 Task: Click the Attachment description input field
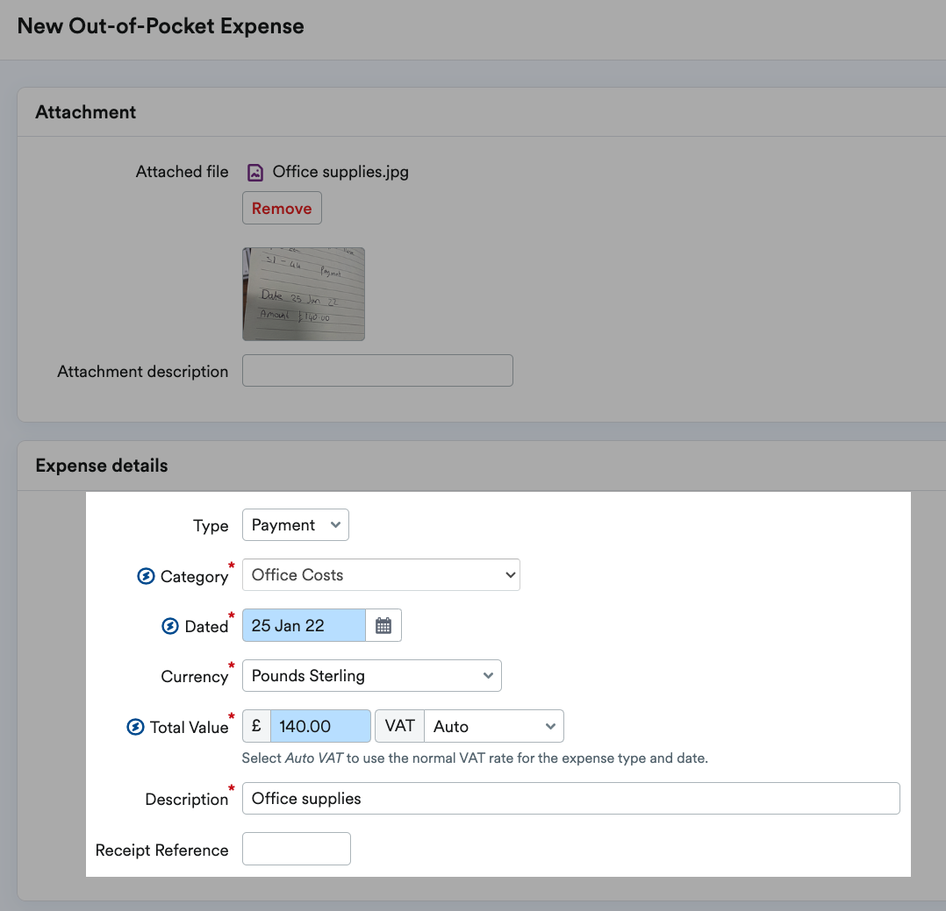[376, 370]
